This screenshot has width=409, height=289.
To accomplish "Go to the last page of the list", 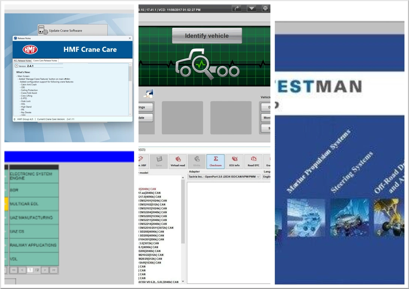I will click(54, 270).
